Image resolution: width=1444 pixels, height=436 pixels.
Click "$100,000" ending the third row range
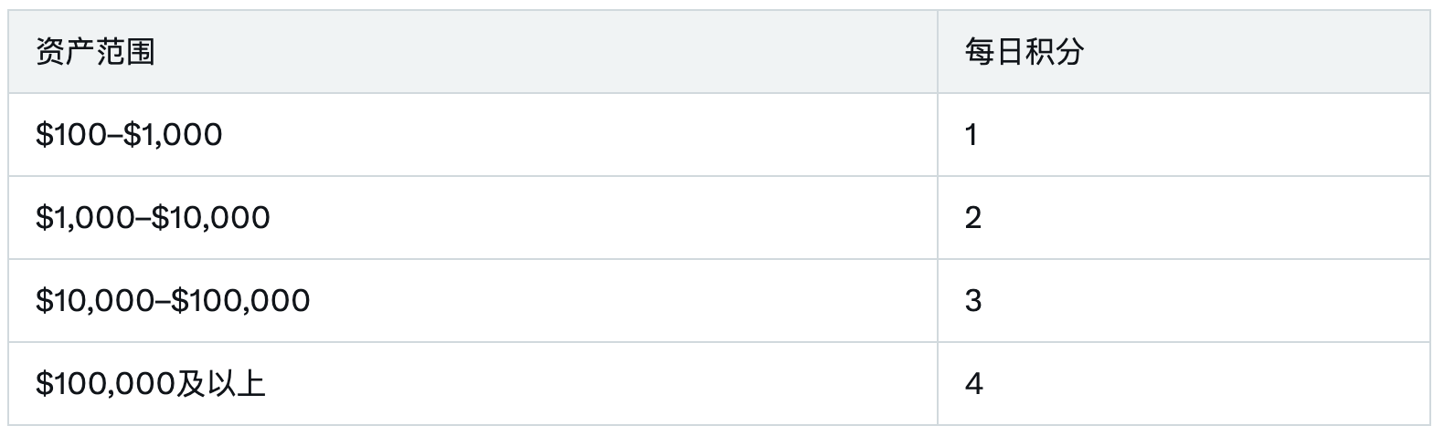pos(240,301)
